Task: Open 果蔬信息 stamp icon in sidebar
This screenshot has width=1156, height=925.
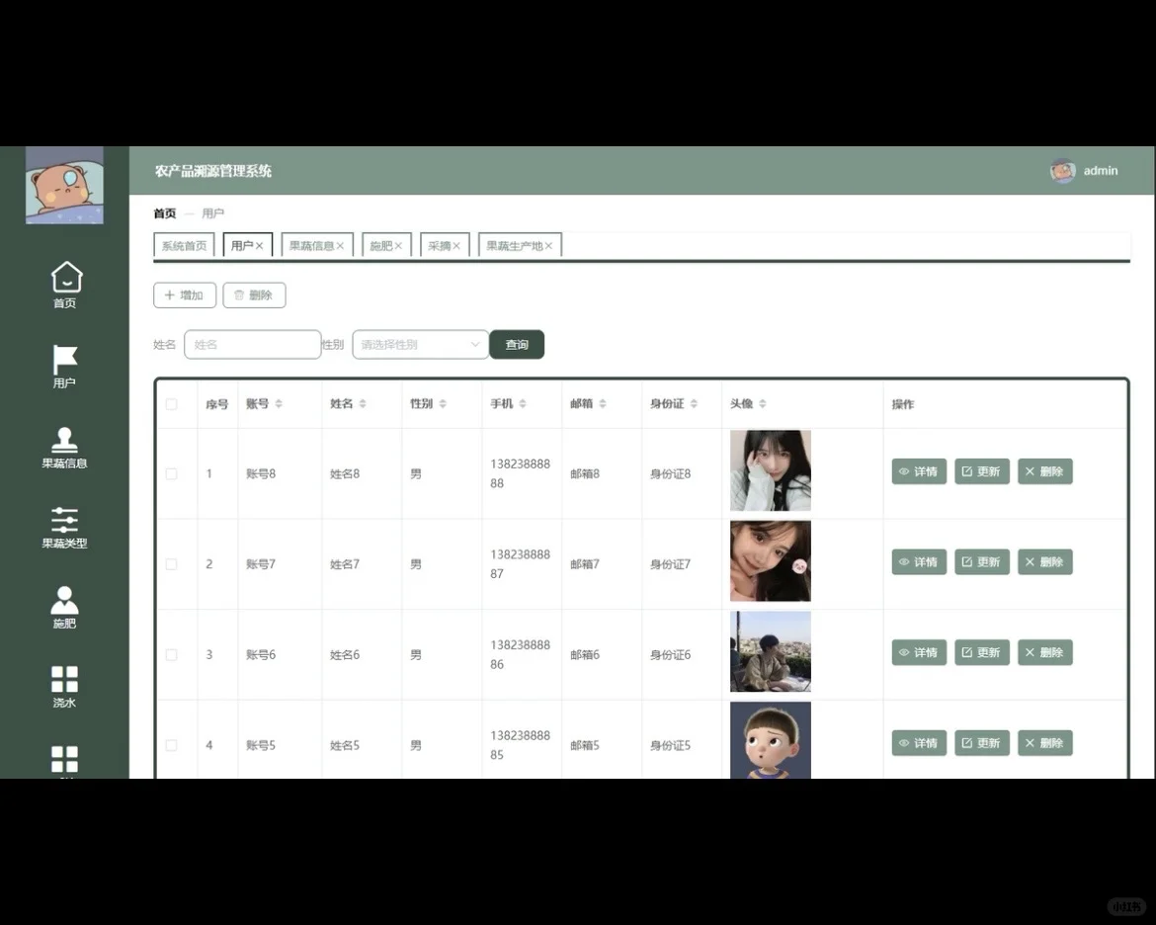Action: point(65,440)
